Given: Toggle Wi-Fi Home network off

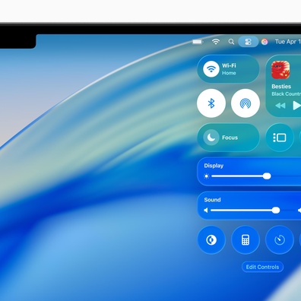Looking at the screenshot, I should tap(211, 69).
